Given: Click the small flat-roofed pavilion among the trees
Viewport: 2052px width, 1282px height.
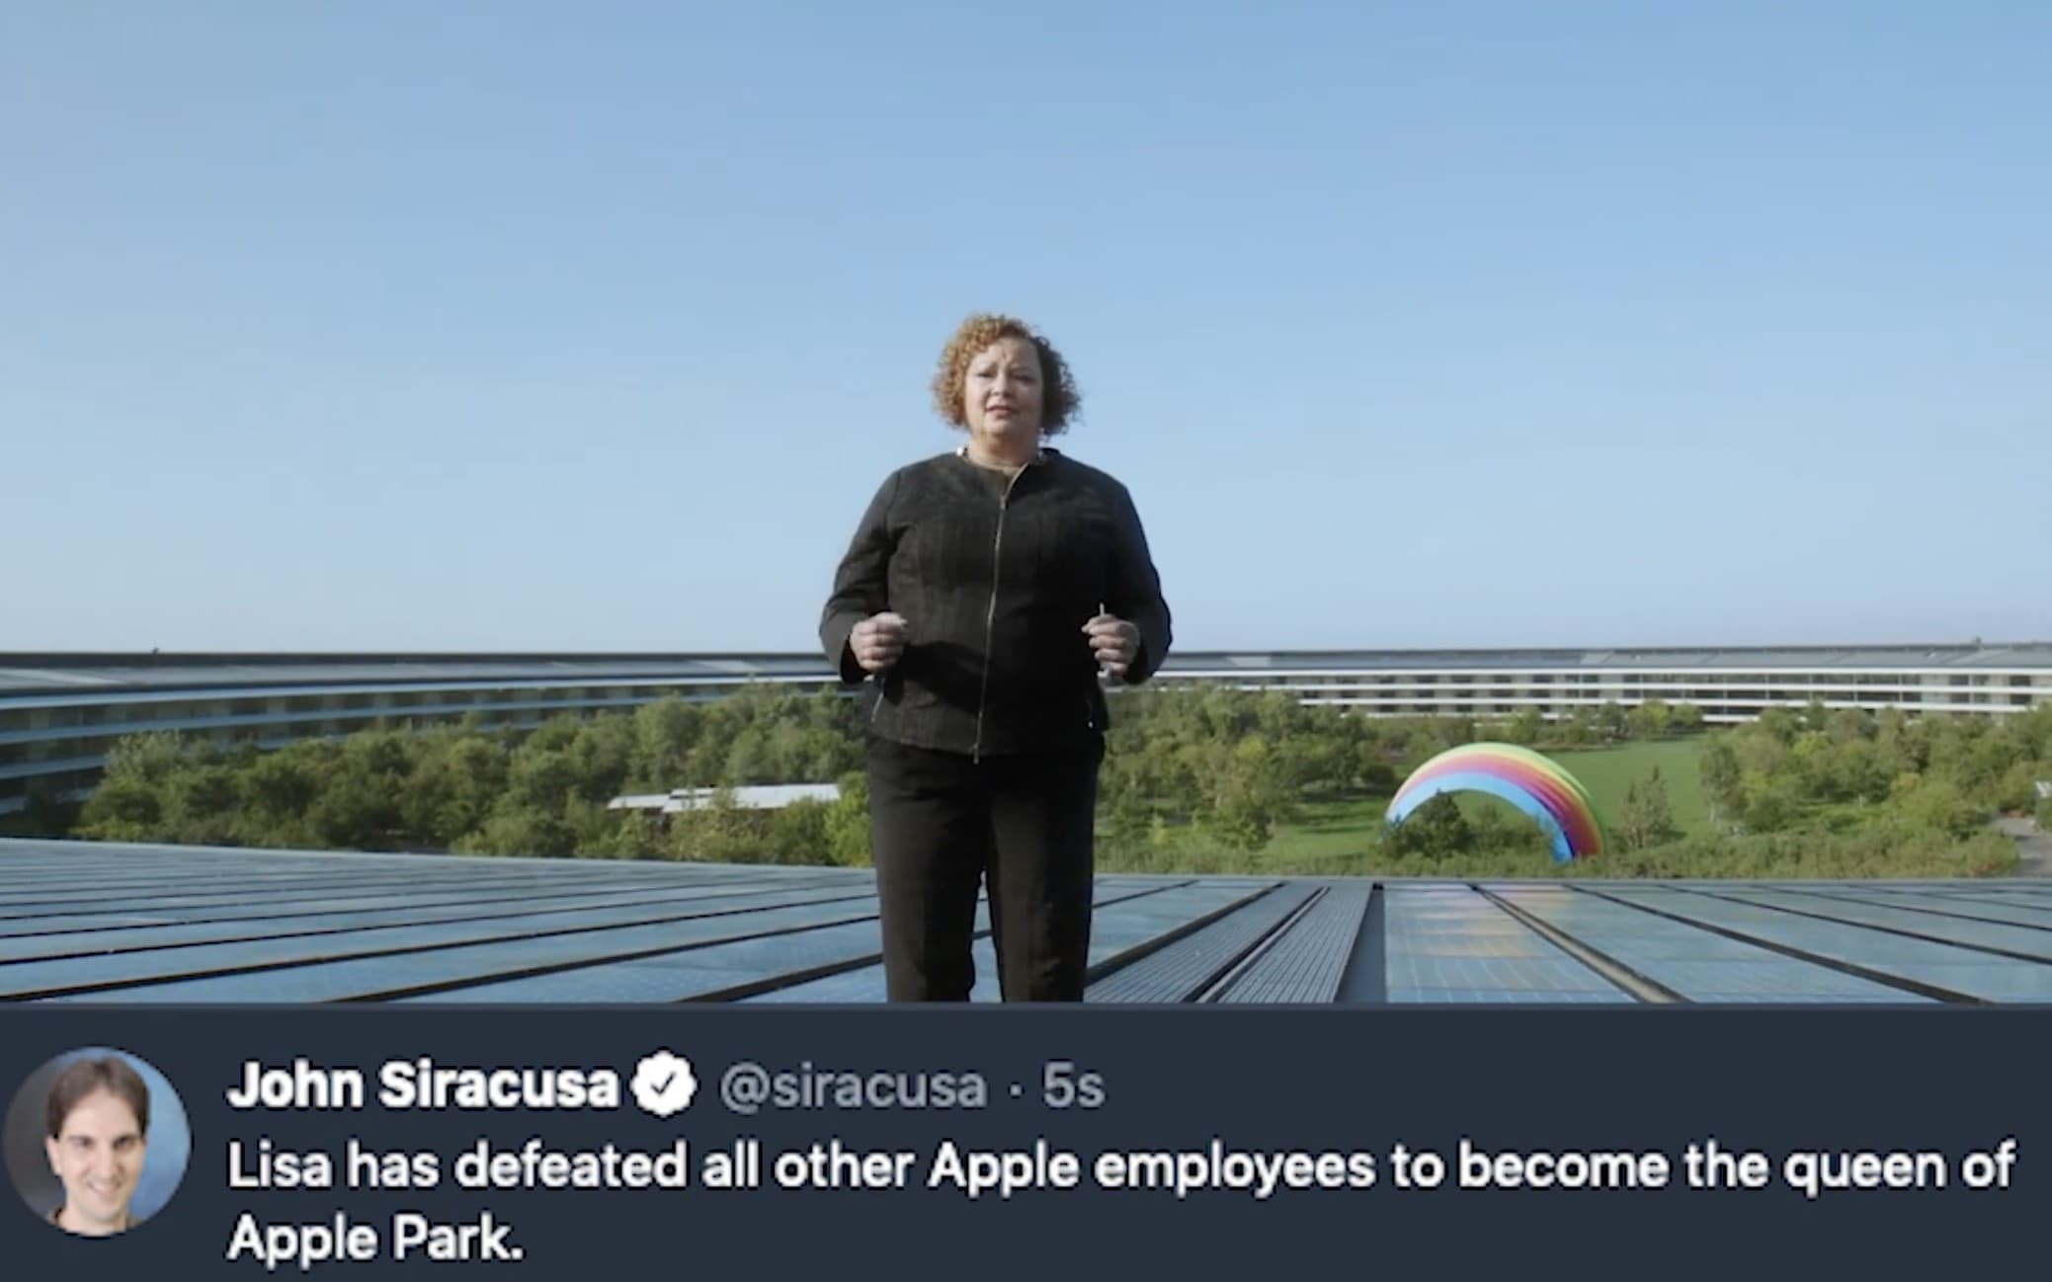Looking at the screenshot, I should pyautogui.click(x=726, y=796).
